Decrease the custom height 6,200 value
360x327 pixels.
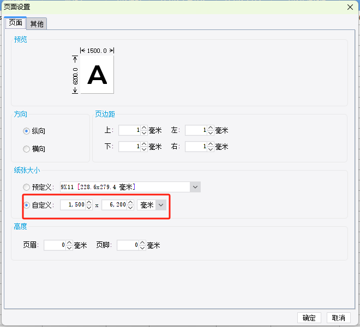pos(130,208)
